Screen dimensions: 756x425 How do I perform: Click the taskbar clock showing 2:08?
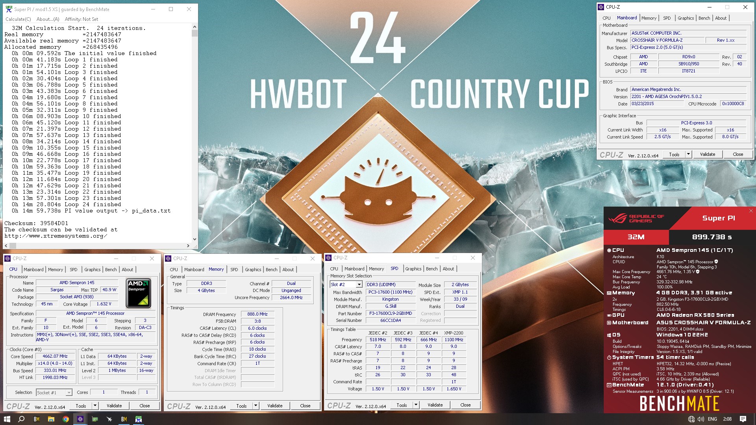(x=727, y=419)
